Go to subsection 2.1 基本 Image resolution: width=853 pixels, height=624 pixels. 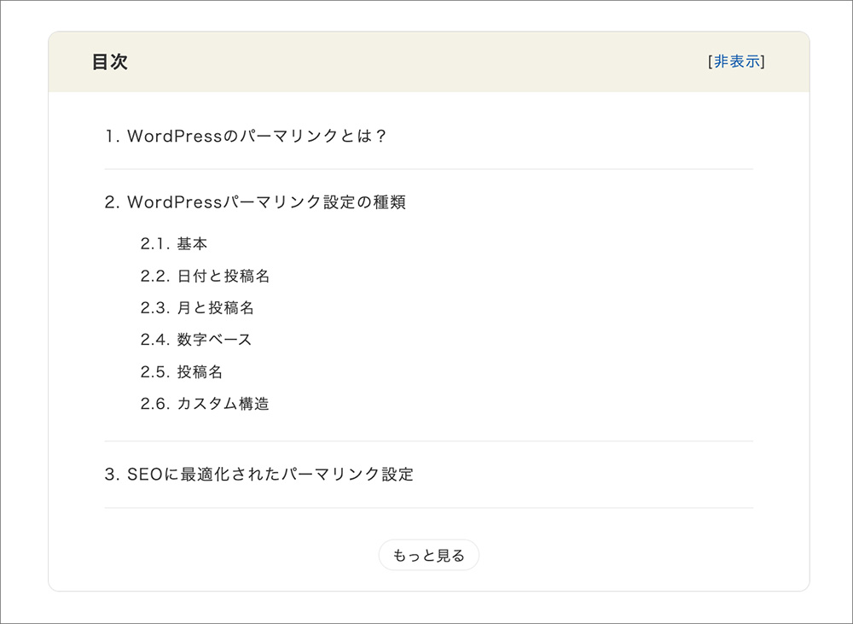192,244
